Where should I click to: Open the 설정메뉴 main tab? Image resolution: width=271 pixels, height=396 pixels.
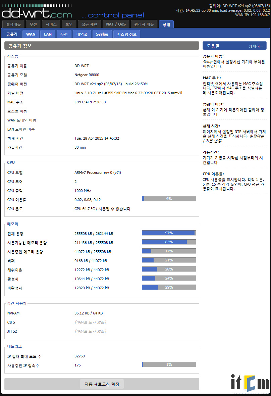pyautogui.click(x=13, y=24)
